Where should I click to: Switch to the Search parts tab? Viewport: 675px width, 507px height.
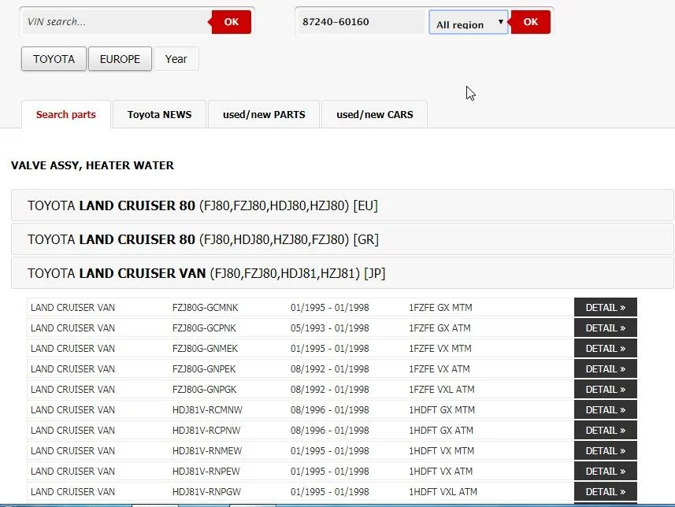(x=66, y=114)
